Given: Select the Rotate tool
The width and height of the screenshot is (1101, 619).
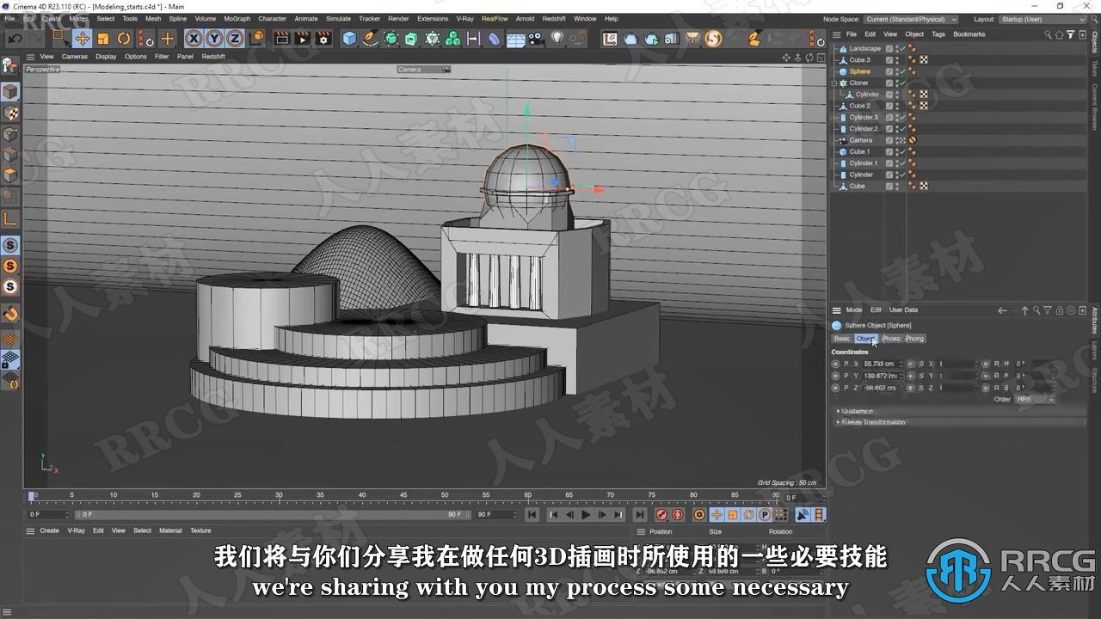Looking at the screenshot, I should coord(123,39).
